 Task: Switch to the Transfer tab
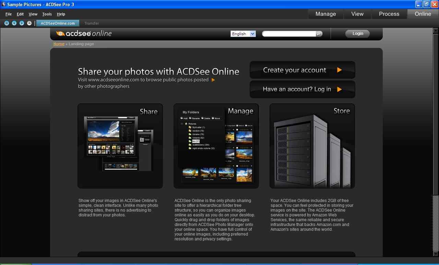point(91,23)
